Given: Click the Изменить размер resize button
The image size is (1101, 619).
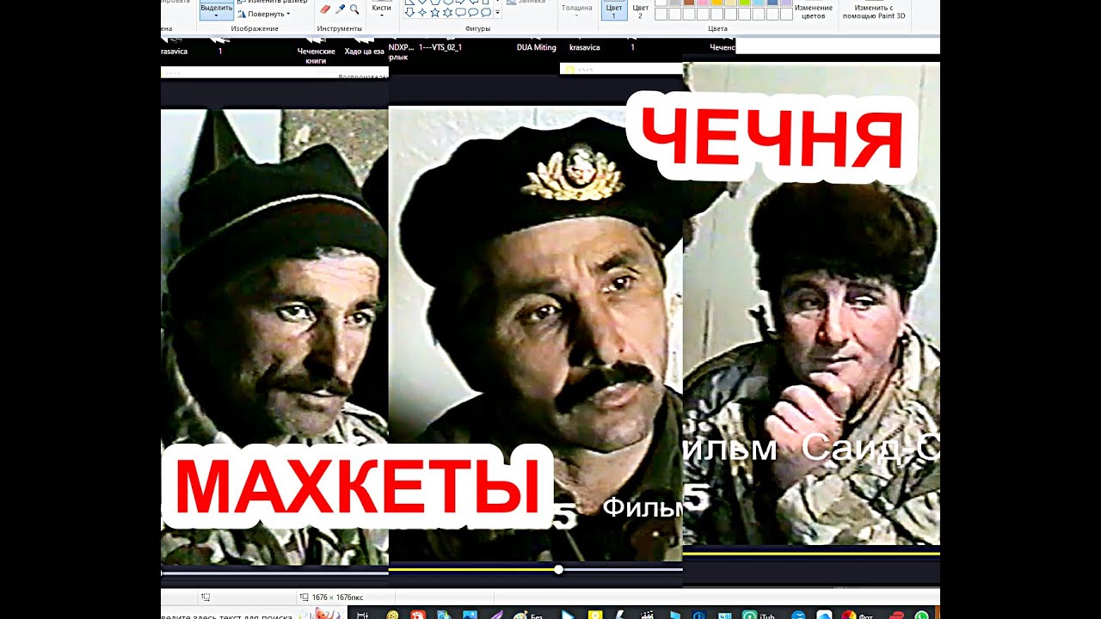Looking at the screenshot, I should click(272, 2).
